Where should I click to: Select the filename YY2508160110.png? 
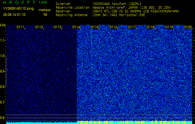click(18, 9)
